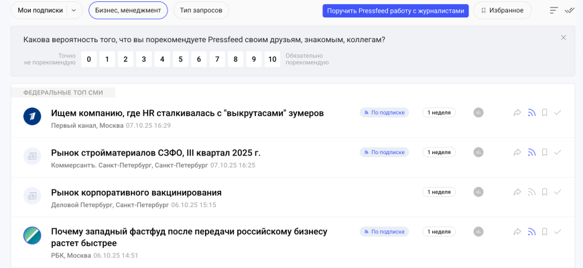583x268 pixels.
Task: Click Поручить Pressfeed работу с журналистами button
Action: (395, 11)
